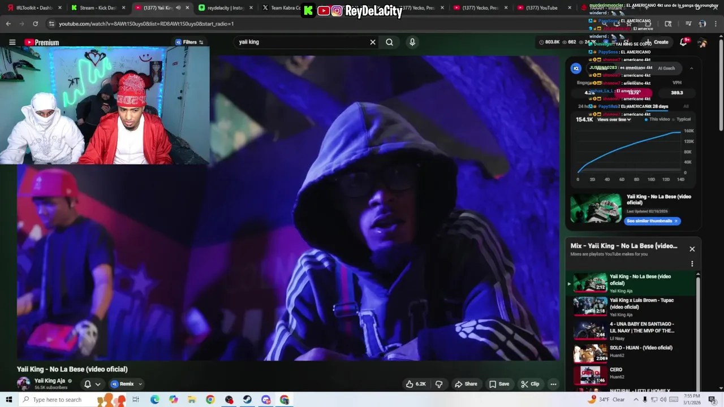Switch to the '(1377) YouTube' tab
724x407 pixels.
(x=541, y=8)
